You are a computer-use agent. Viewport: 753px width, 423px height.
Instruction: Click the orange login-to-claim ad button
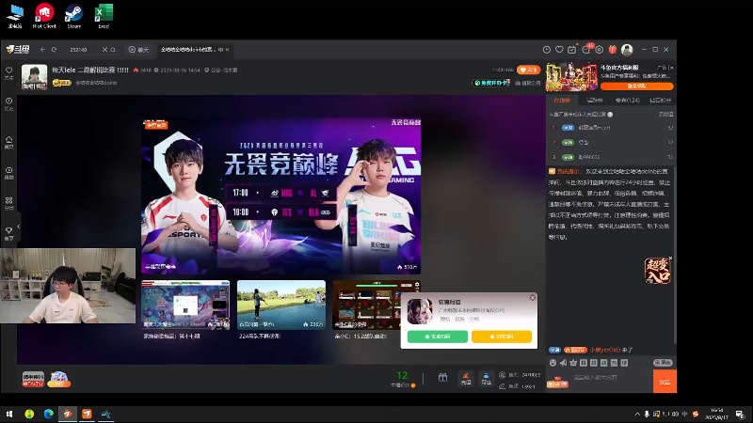[x=637, y=86]
